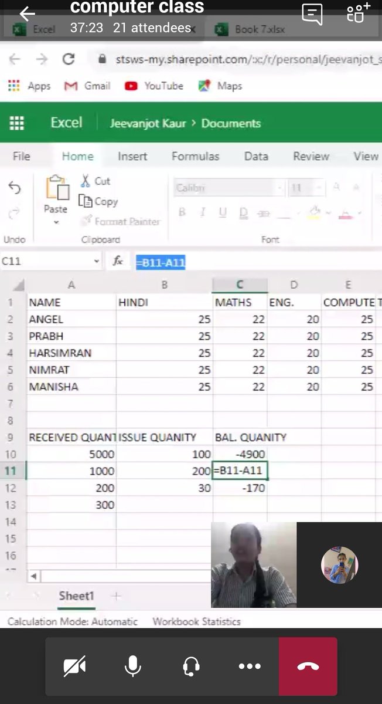Click the fx insert function icon
382x704 pixels.
(118, 262)
